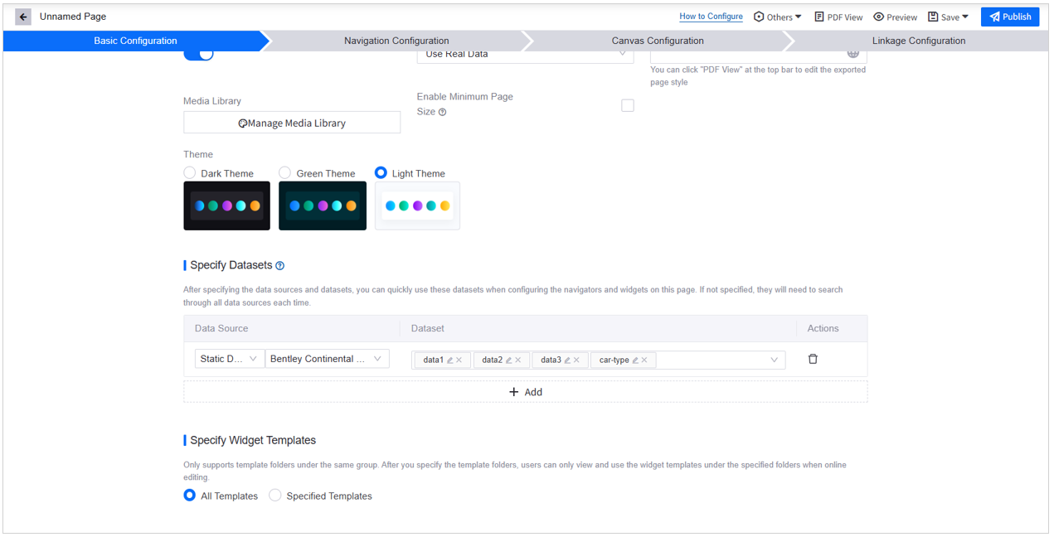This screenshot has height=537, width=1054.
Task: Edit the data3 dataset tag name
Action: [x=567, y=360]
